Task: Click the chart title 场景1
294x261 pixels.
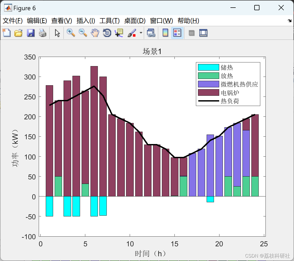Action: point(152,51)
